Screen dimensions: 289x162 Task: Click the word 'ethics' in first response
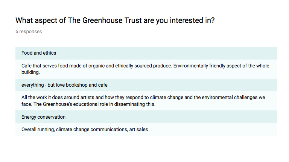click(x=49, y=53)
